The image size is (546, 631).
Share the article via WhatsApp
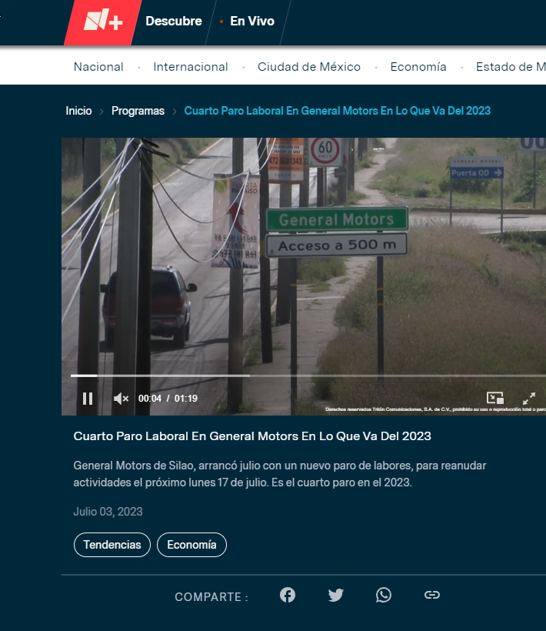[384, 595]
